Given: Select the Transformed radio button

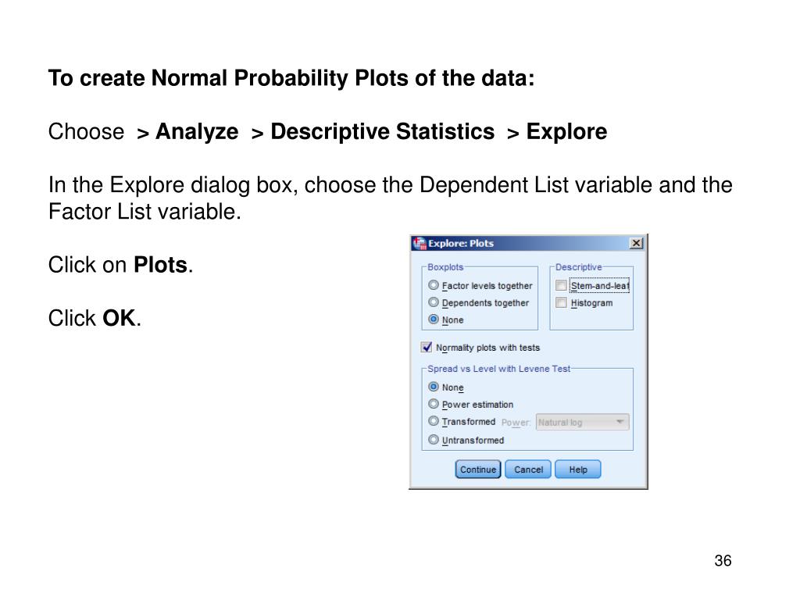Looking at the screenshot, I should [434, 421].
